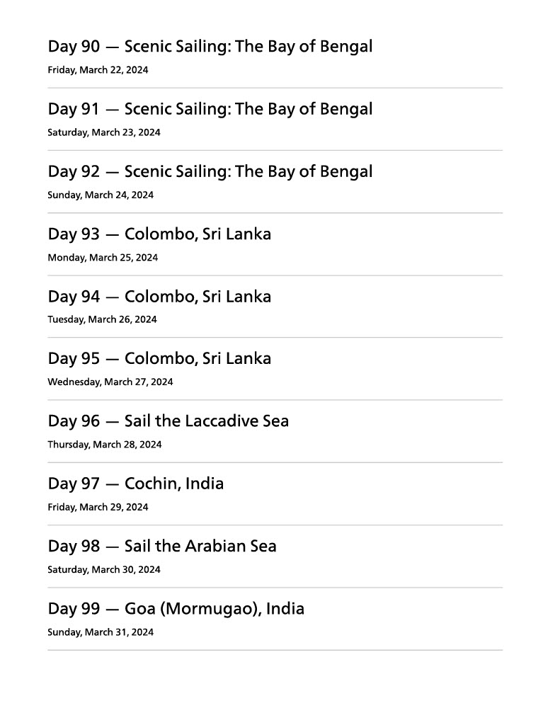Click the date Friday, March 29, 2024
Image resolution: width=560 pixels, height=725 pixels.
coord(98,507)
